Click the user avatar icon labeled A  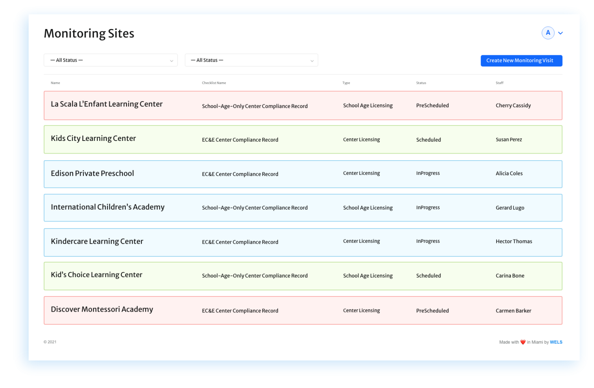click(548, 33)
